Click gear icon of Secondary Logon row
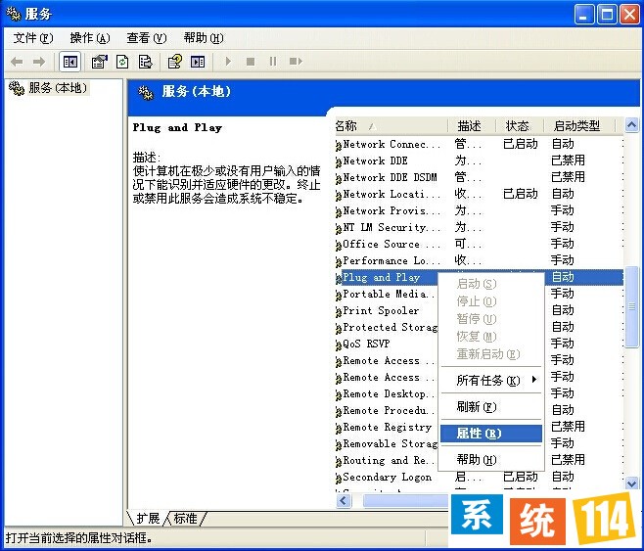This screenshot has height=551, width=644. pyautogui.click(x=339, y=478)
